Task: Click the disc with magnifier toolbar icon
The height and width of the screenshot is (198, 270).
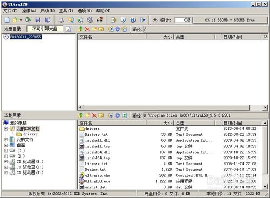Action: (90, 20)
